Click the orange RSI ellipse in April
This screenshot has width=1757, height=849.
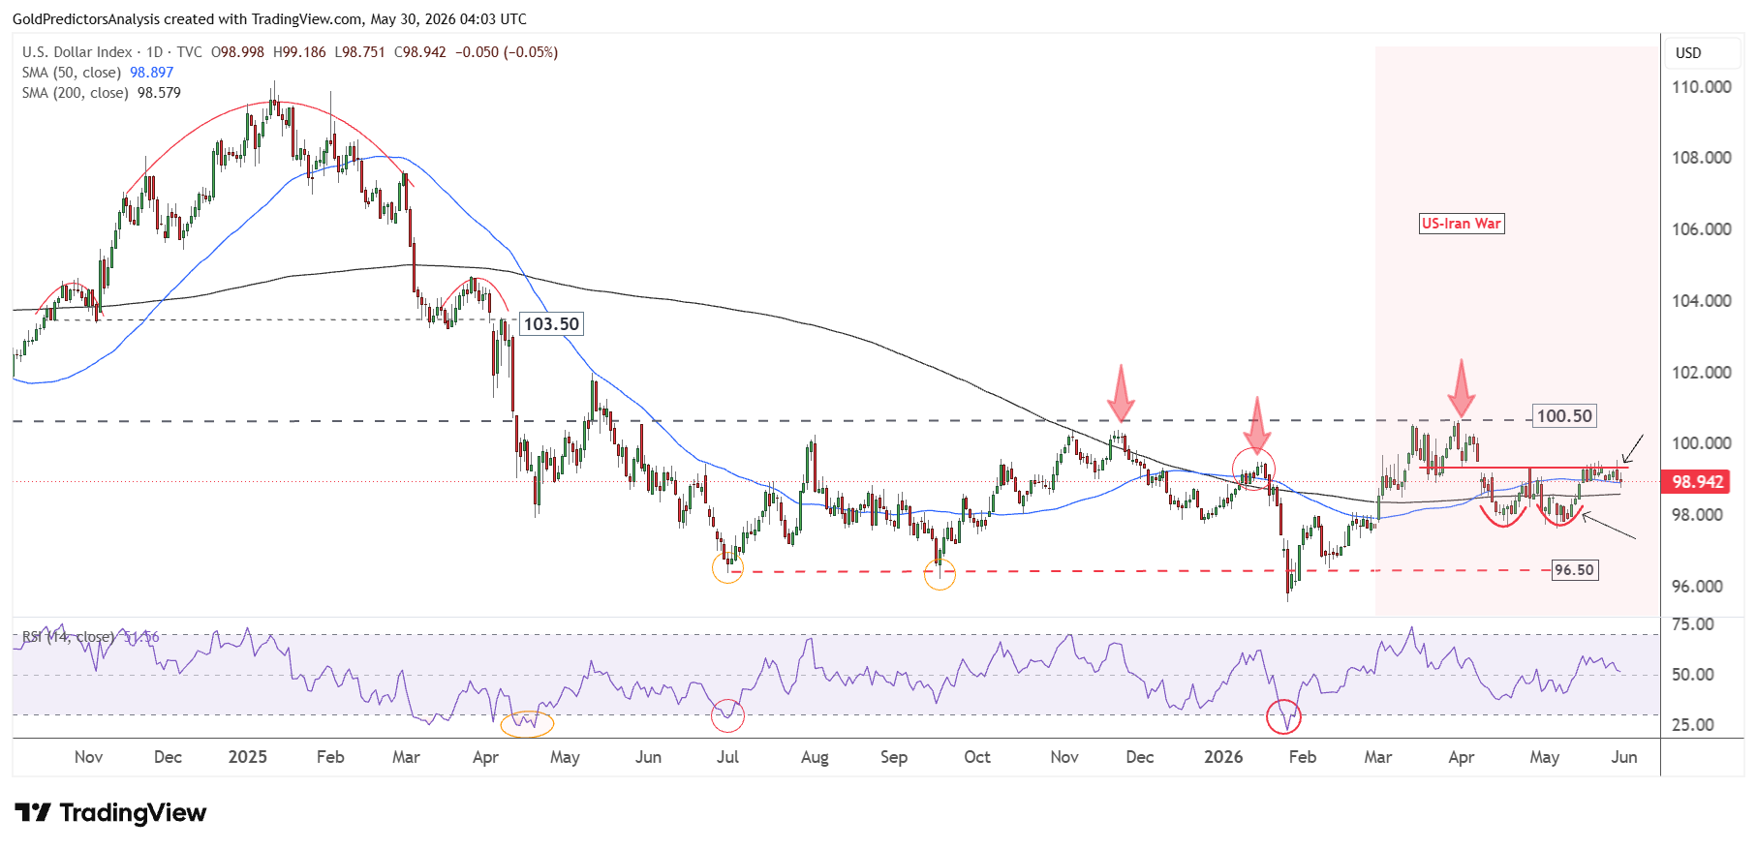coord(527,723)
